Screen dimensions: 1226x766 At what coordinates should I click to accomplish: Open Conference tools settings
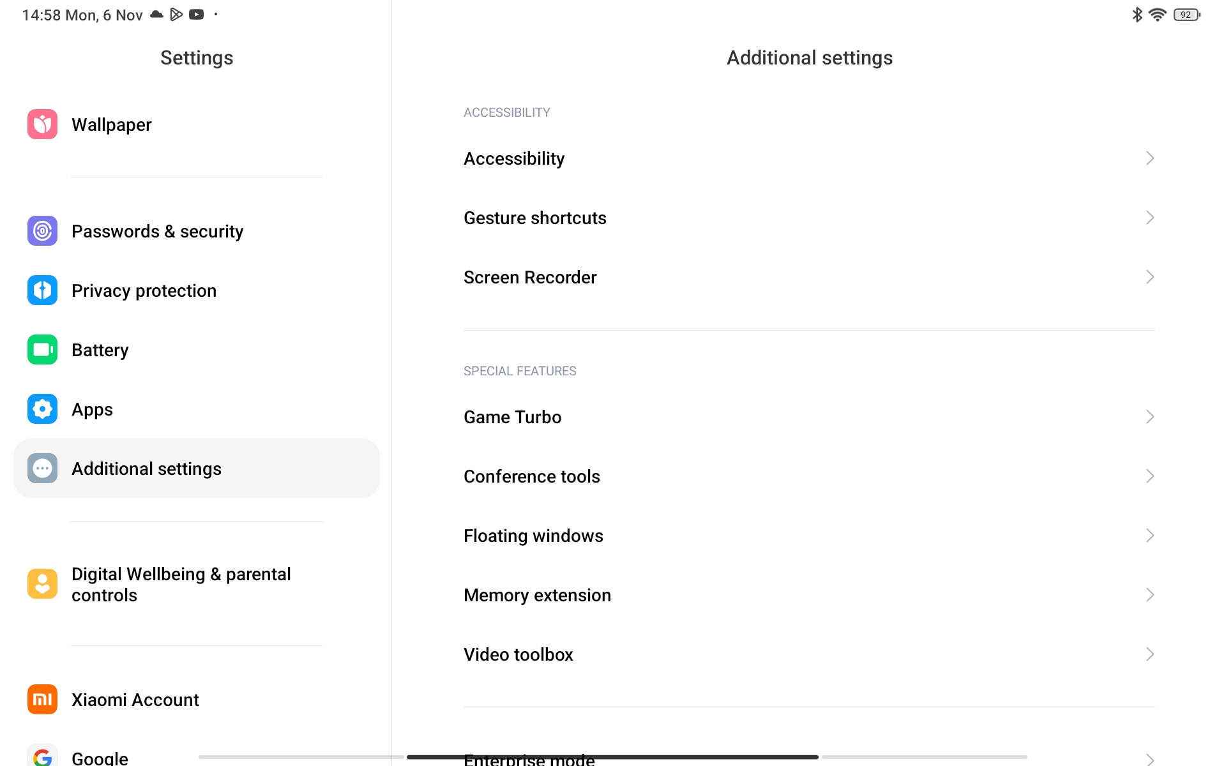point(532,477)
